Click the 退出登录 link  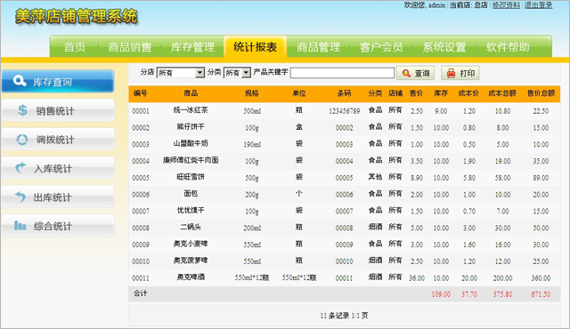(538, 5)
